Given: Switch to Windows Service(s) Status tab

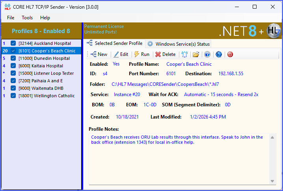Looking at the screenshot, I should coord(179,44).
